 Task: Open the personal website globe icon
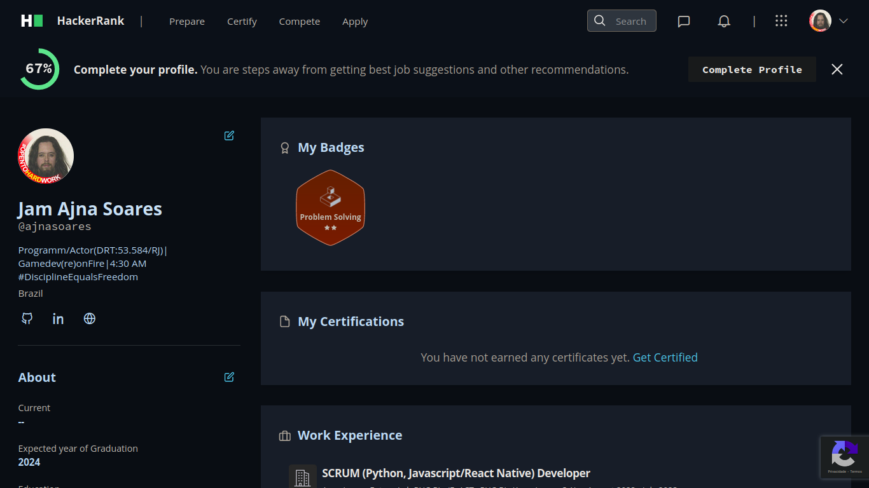(x=90, y=318)
